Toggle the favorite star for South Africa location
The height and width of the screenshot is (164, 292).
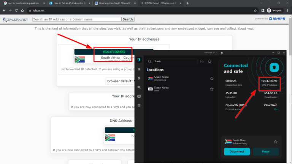coord(212,79)
